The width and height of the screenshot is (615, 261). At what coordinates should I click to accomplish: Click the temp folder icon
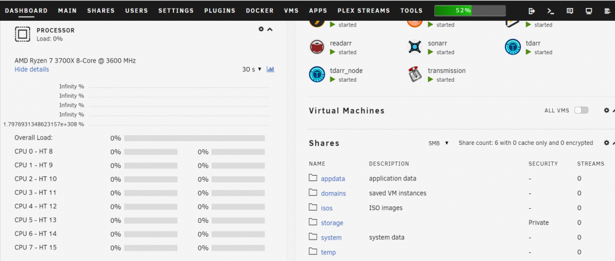click(x=312, y=252)
